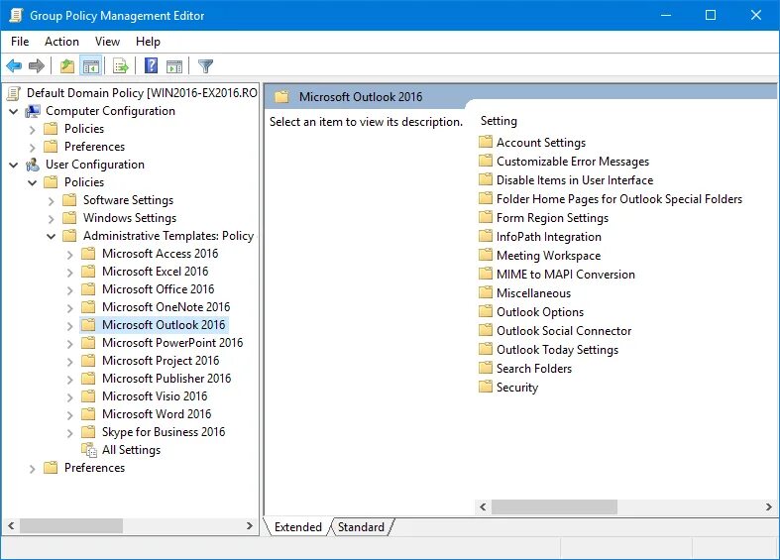Select Outlook Today Settings entry
Screen dimensions: 780x560
tap(557, 350)
